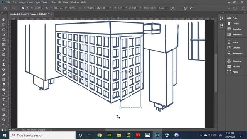This screenshot has height=139, width=247.
Task: Select the Eraser tool
Action: click(4, 75)
